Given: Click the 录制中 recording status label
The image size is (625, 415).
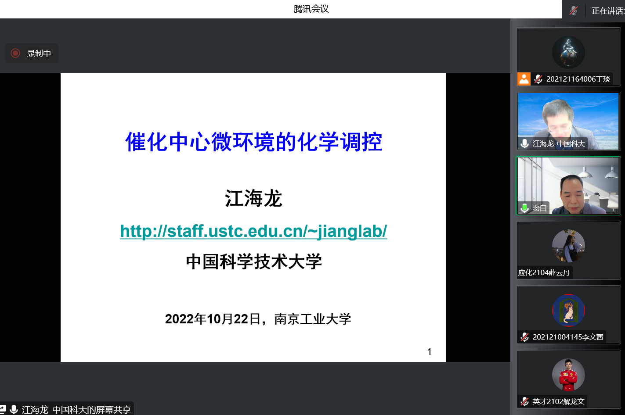Looking at the screenshot, I should [x=39, y=54].
